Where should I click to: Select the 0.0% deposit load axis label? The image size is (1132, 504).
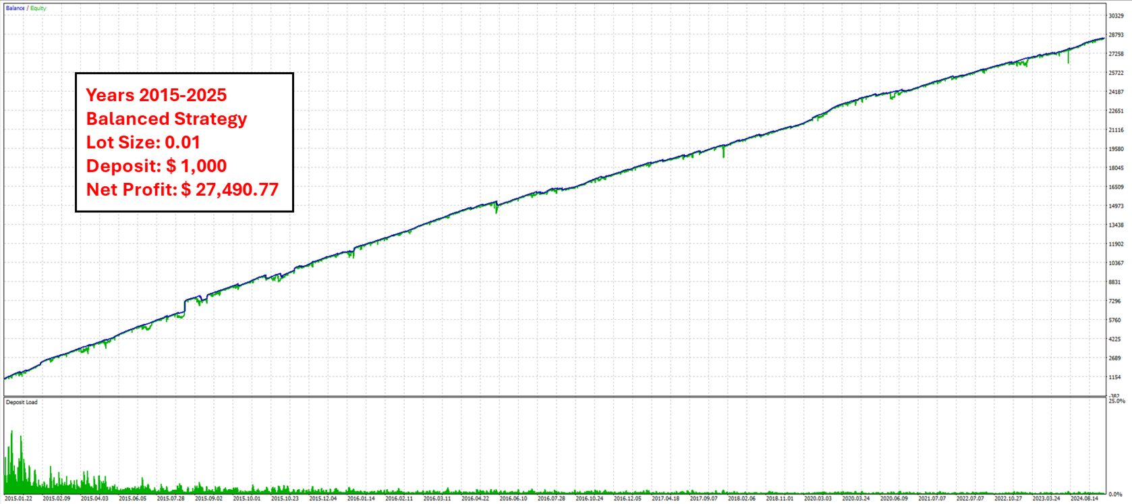[x=1116, y=495]
